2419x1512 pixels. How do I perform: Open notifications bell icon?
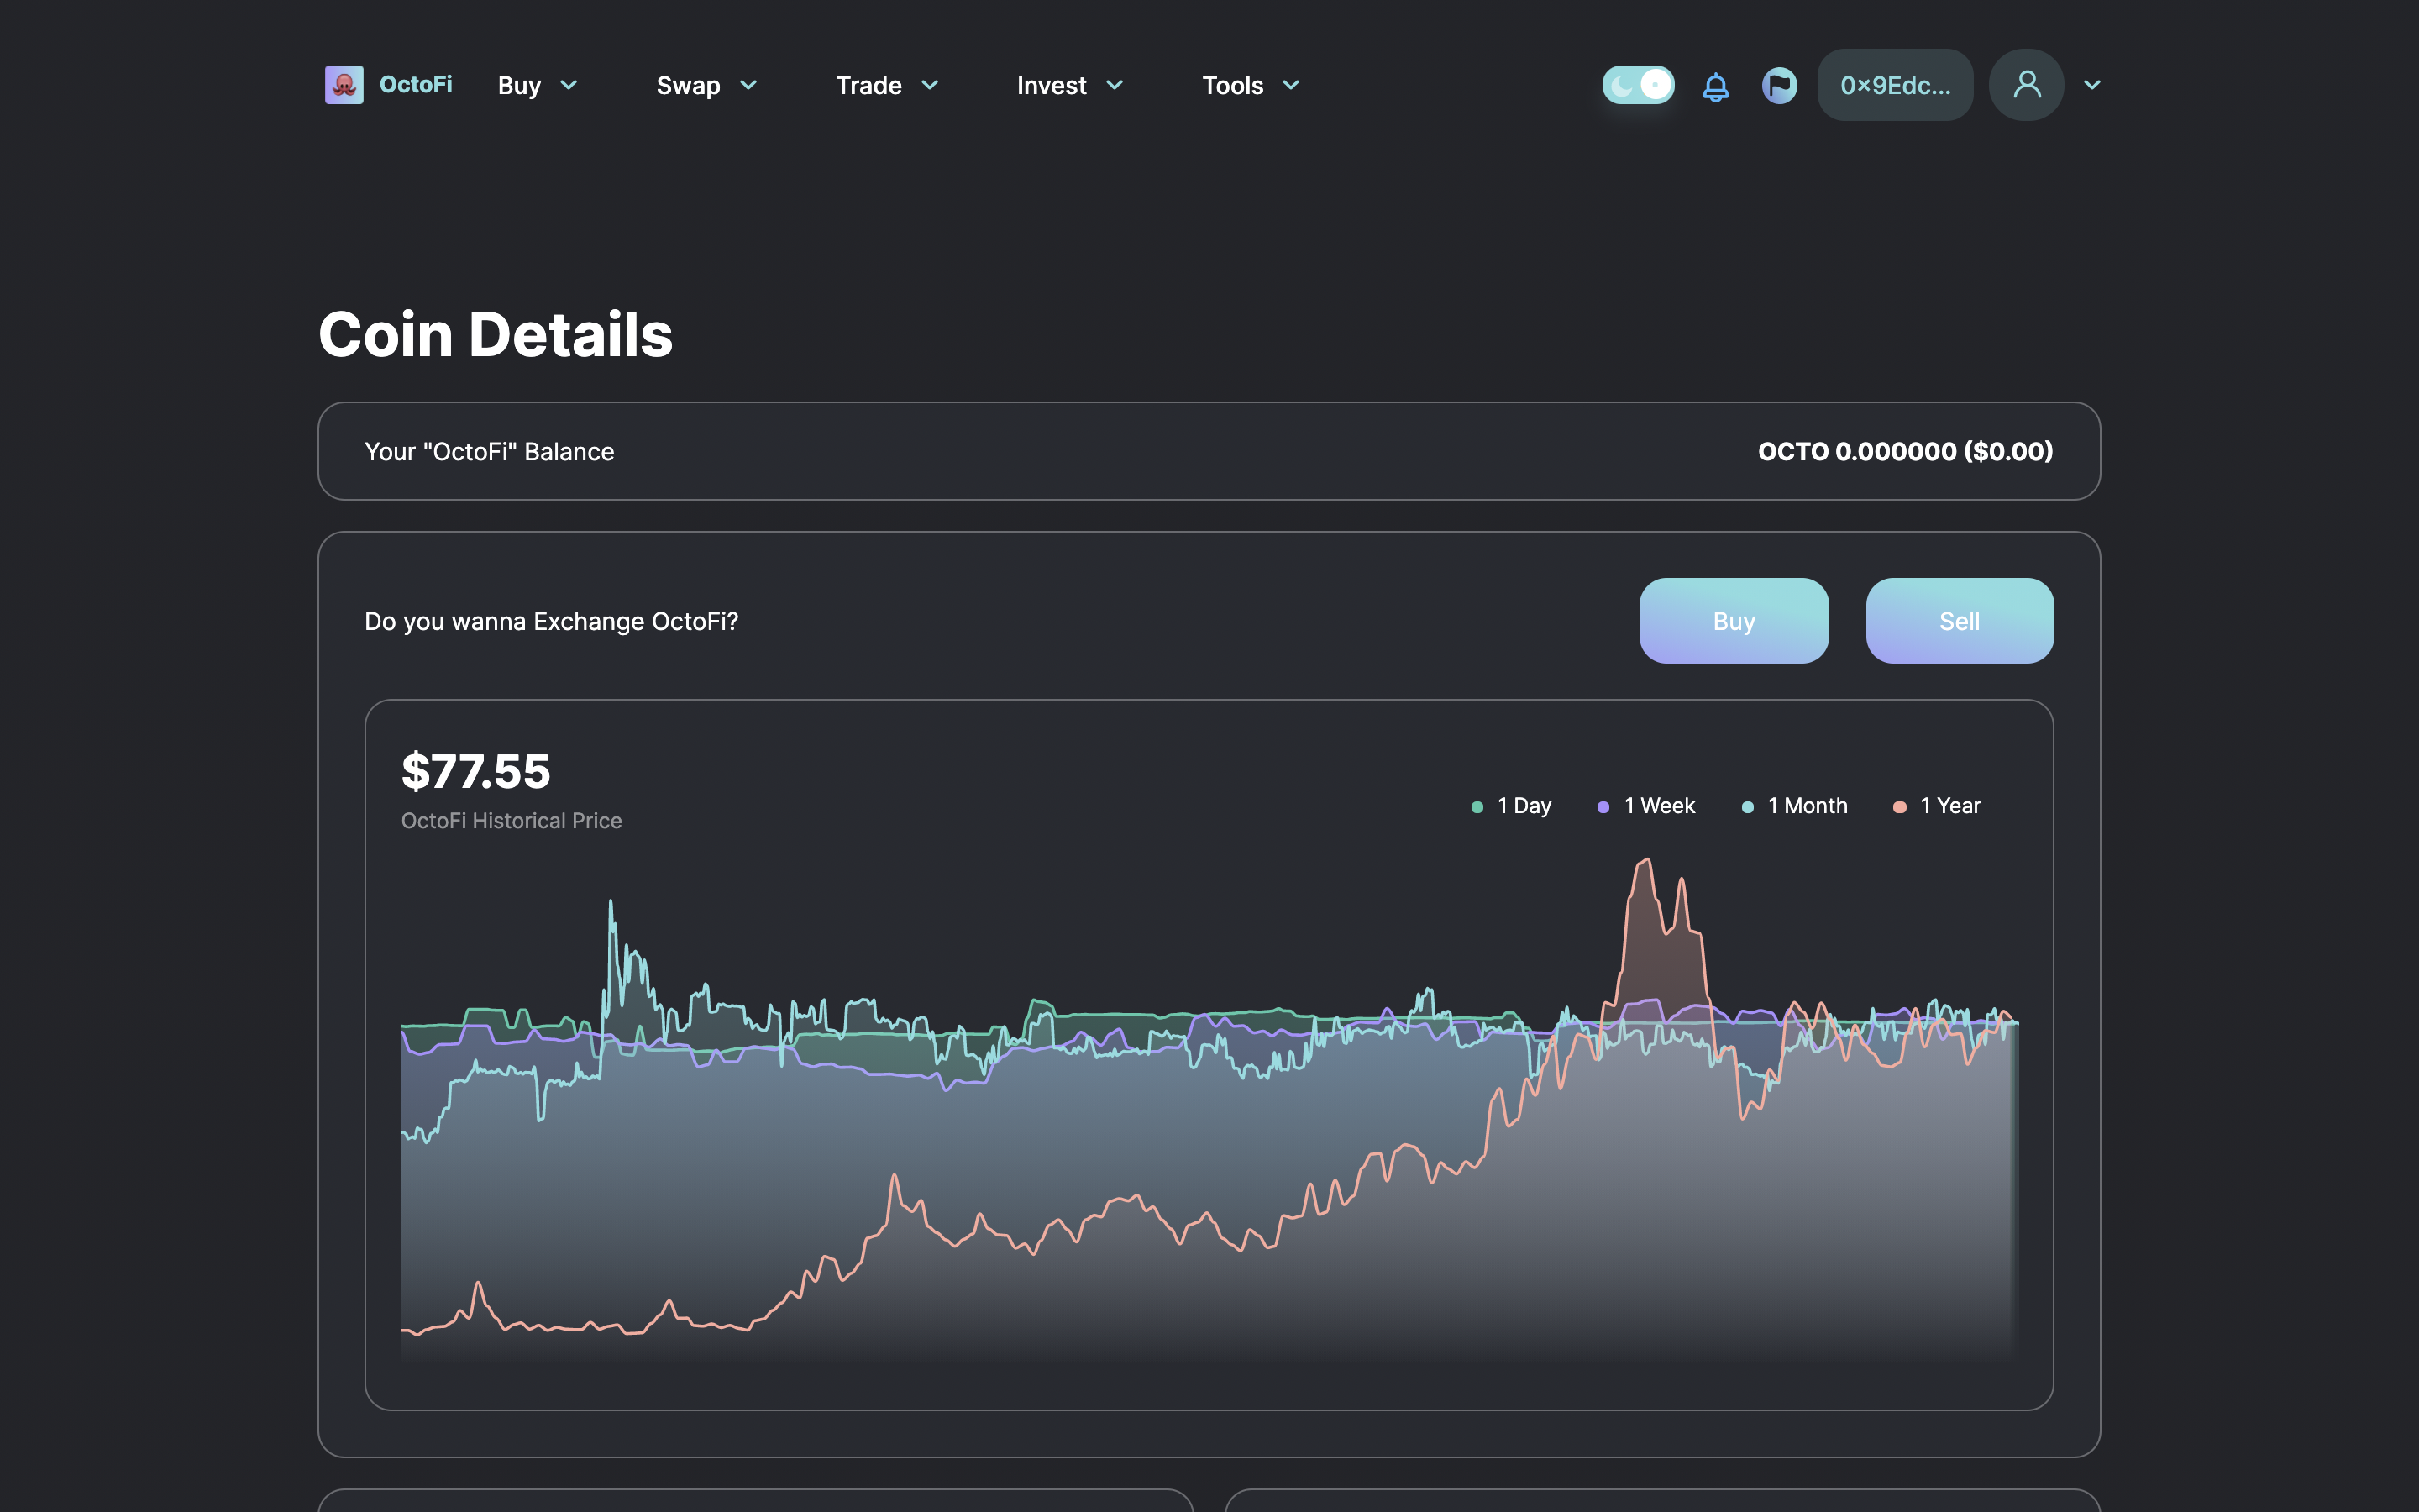pos(1715,86)
